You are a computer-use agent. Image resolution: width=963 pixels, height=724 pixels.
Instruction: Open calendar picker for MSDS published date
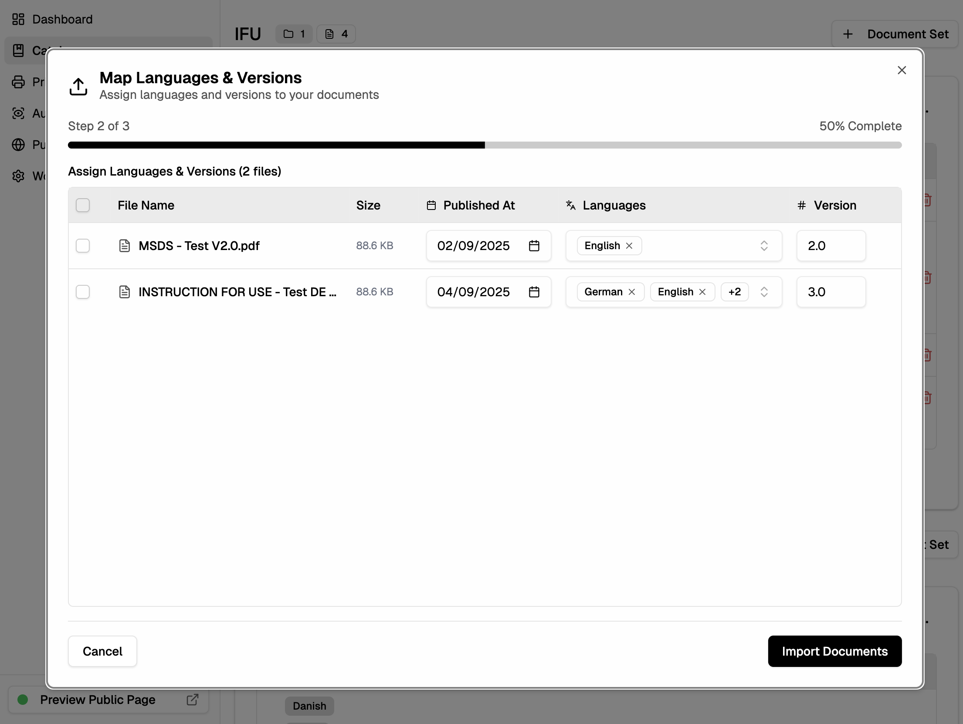point(534,246)
